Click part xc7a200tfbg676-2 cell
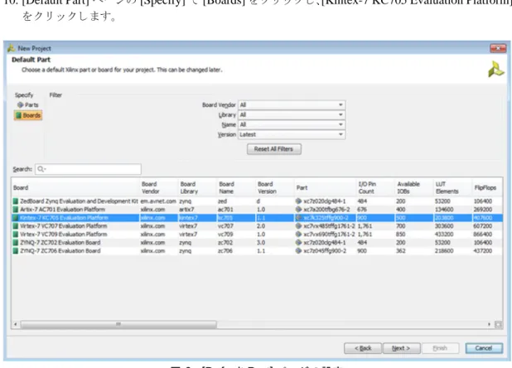 tap(326, 210)
